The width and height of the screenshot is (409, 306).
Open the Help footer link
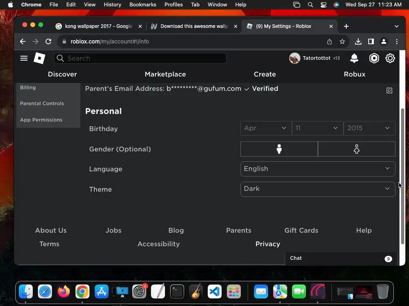pos(364,230)
